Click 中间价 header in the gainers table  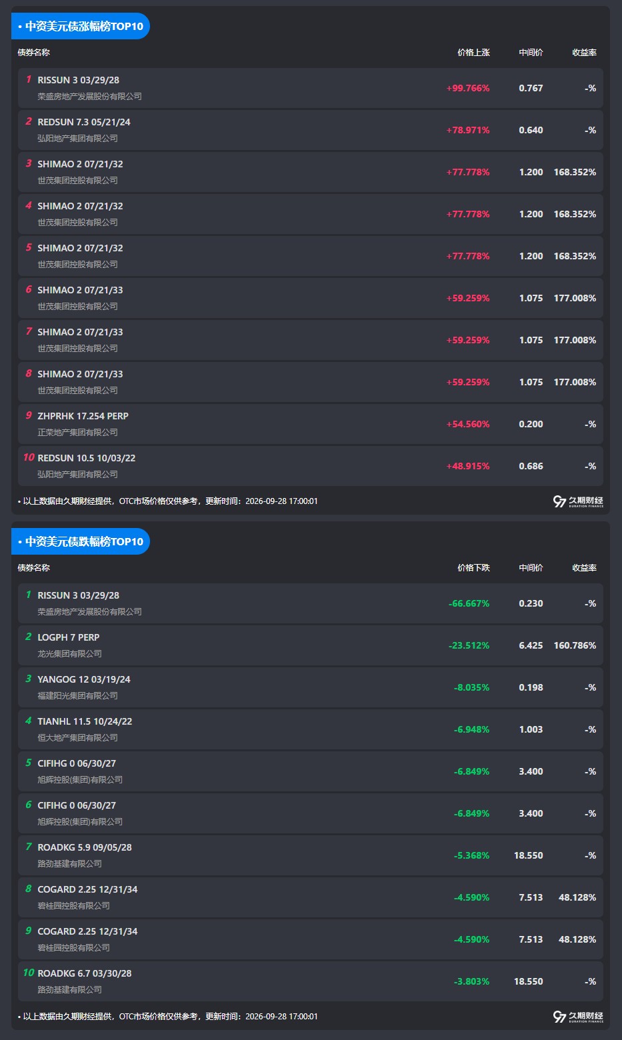click(x=531, y=53)
